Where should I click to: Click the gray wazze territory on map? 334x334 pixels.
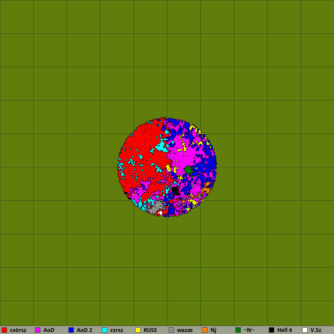coord(156,207)
